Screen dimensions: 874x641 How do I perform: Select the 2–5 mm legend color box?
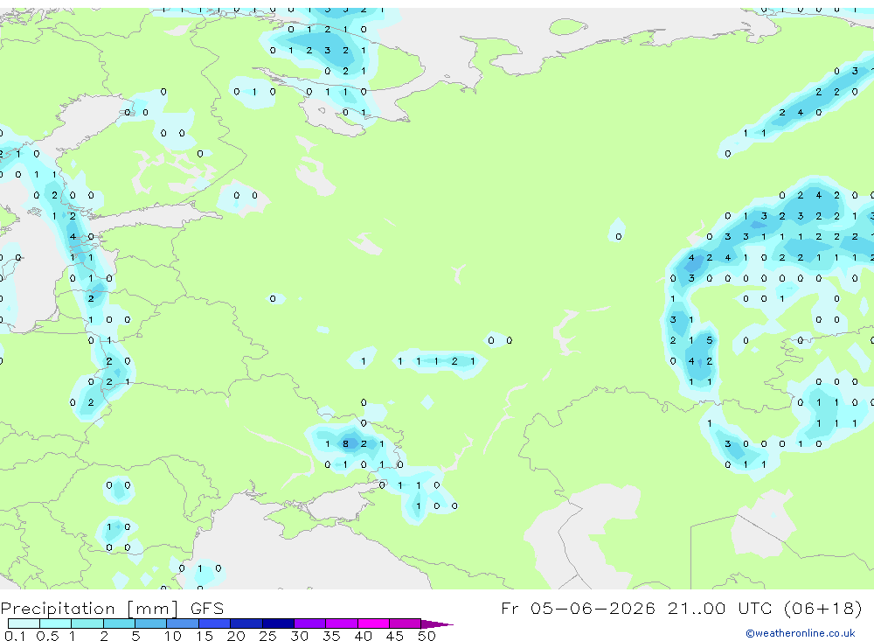[119, 624]
